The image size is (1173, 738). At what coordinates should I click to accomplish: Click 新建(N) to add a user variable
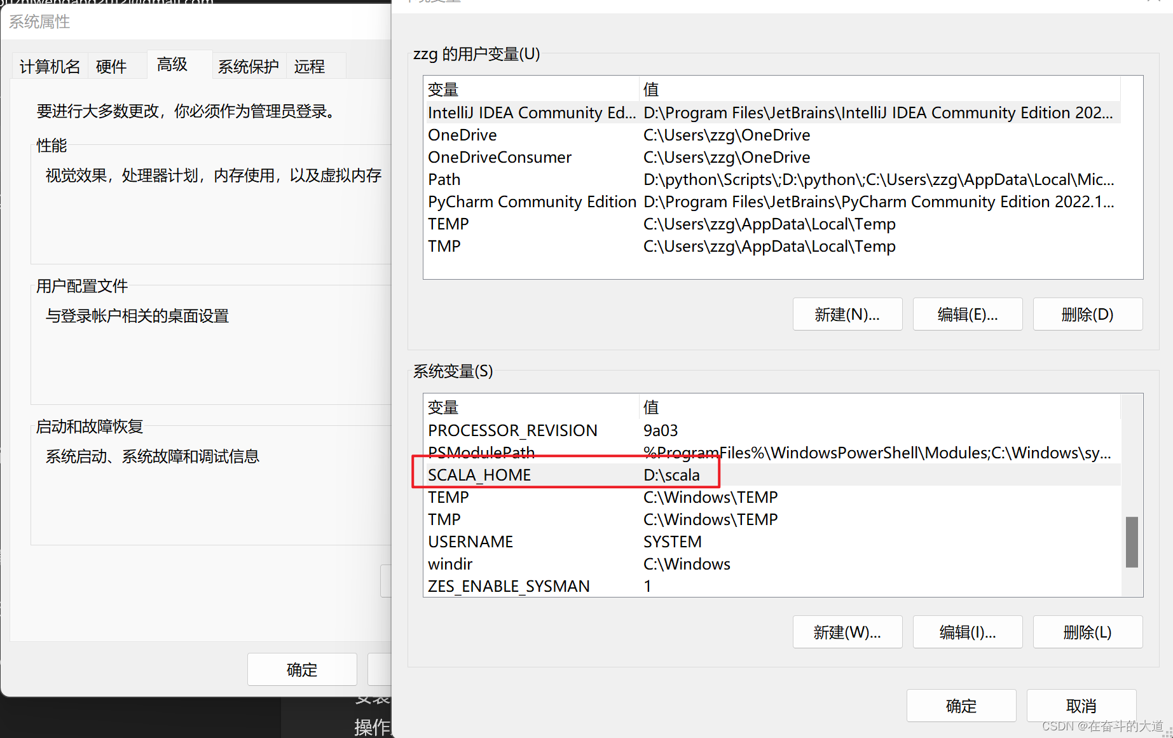847,313
